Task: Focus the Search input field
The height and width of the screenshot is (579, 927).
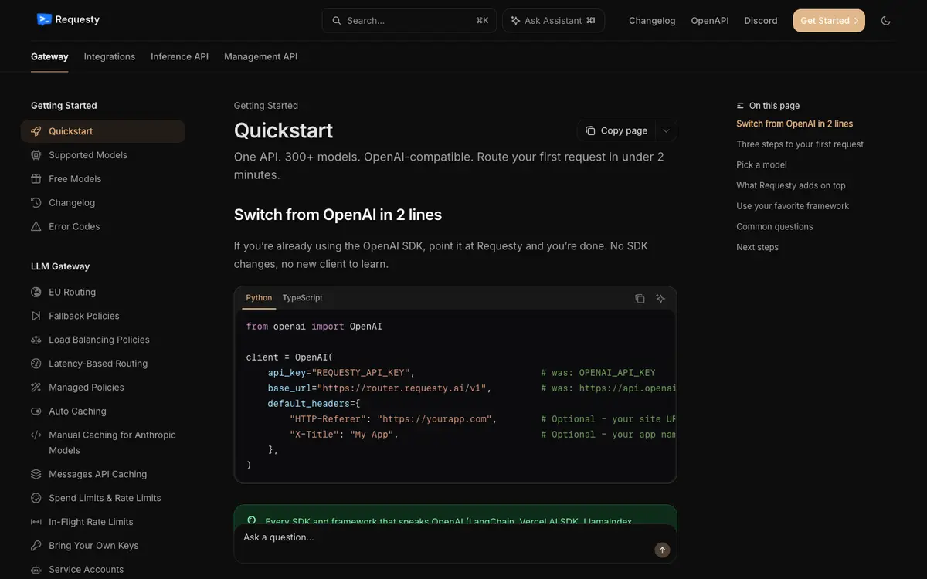Action: point(409,21)
